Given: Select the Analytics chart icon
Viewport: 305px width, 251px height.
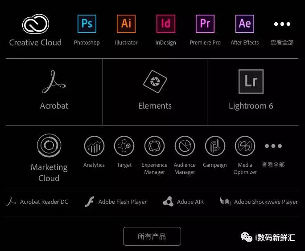Looking at the screenshot, I should 94,146.
